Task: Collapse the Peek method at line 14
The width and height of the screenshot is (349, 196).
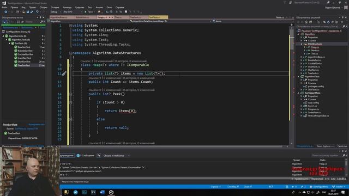Action: [x=70, y=94]
